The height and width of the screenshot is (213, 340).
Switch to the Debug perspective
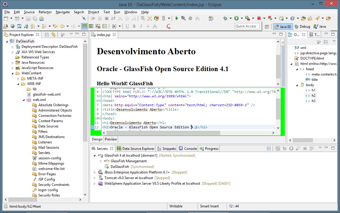(302, 27)
